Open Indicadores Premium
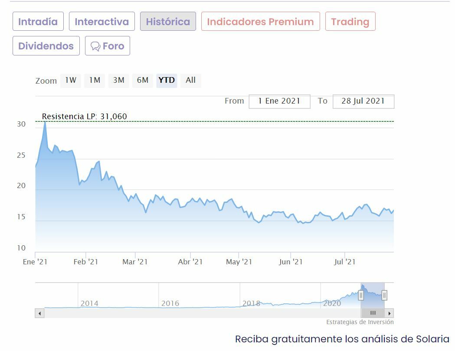 tap(260, 22)
